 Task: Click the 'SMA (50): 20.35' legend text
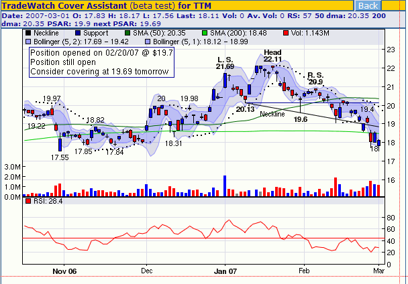point(159,33)
